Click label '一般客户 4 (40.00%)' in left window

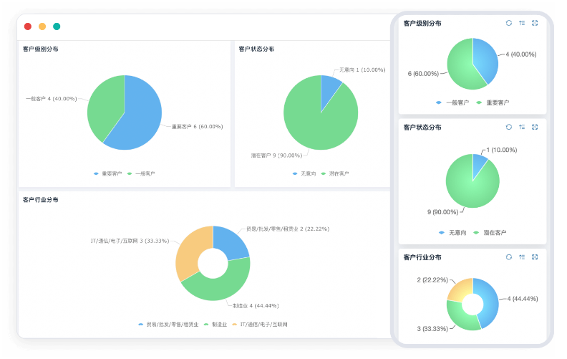point(52,98)
